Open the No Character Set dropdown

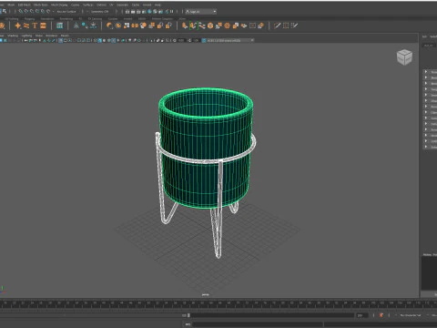pyautogui.click(x=411, y=315)
